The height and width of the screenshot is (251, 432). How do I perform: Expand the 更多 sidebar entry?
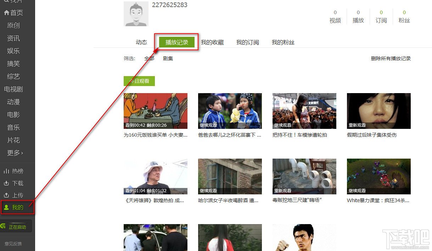click(x=14, y=153)
